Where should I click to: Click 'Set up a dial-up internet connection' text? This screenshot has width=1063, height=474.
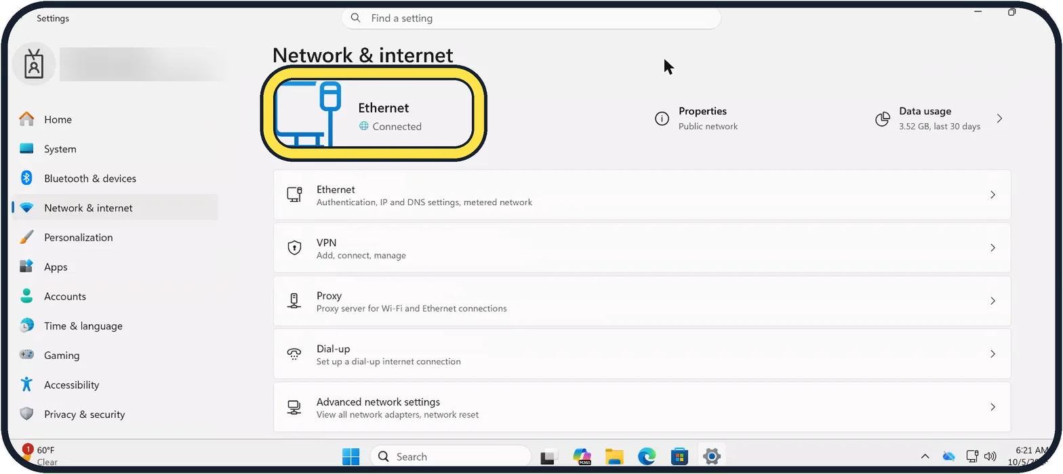pyautogui.click(x=388, y=362)
